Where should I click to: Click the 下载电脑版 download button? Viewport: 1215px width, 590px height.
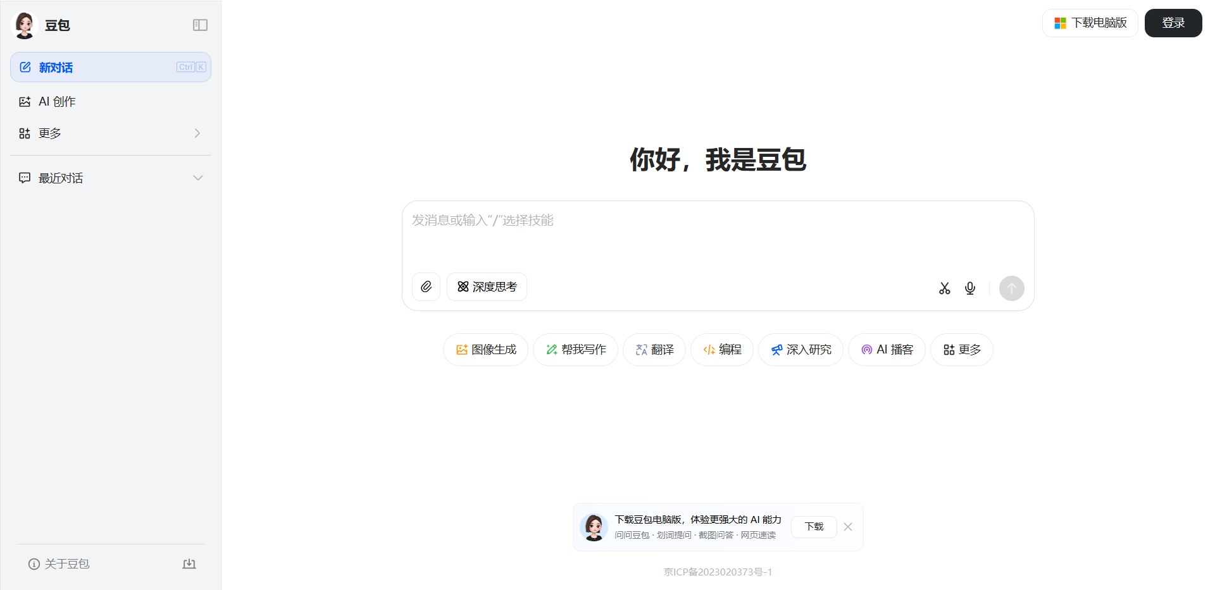(x=1090, y=22)
